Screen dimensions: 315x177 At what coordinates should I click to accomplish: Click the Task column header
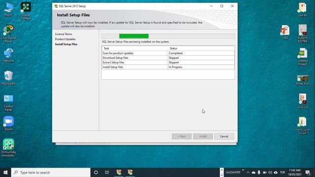point(135,48)
